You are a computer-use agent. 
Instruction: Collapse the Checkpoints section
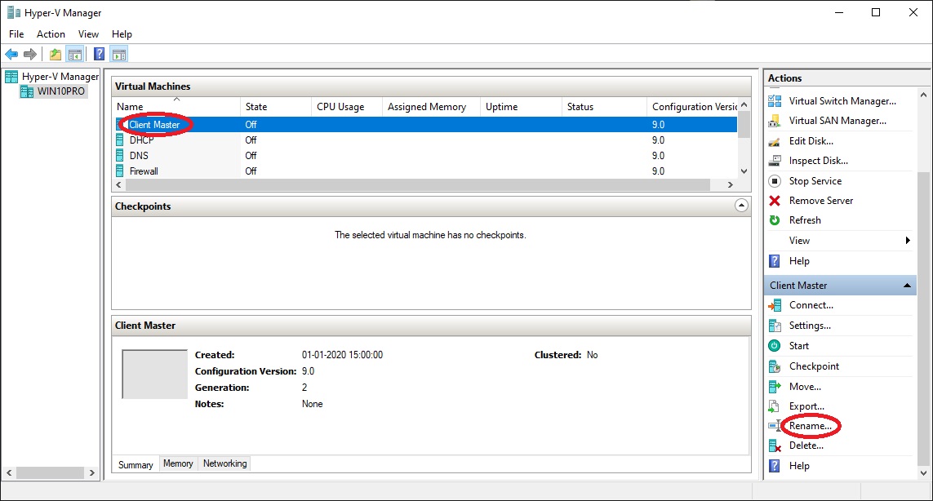click(x=741, y=206)
